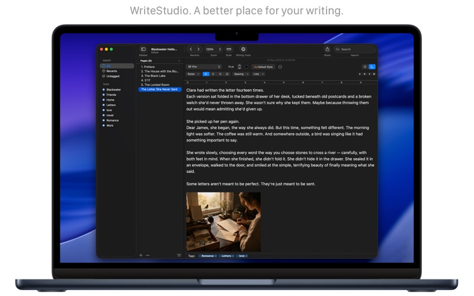This screenshot has width=474, height=296.
Task: Center-align text in format bar
Action: 213,74
